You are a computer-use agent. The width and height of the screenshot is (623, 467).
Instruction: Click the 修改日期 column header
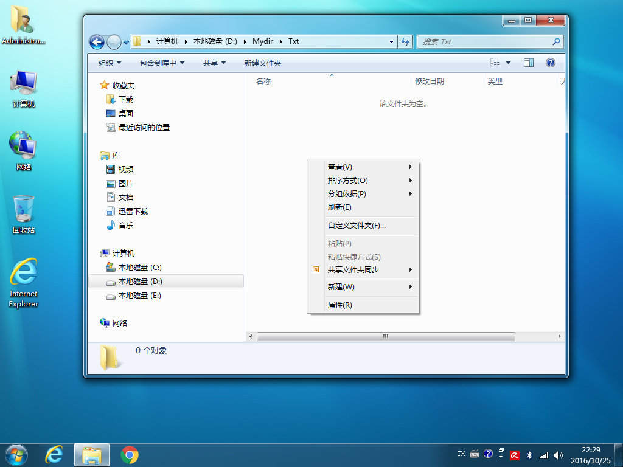click(447, 81)
